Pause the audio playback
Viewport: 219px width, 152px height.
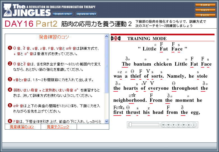click(178, 125)
